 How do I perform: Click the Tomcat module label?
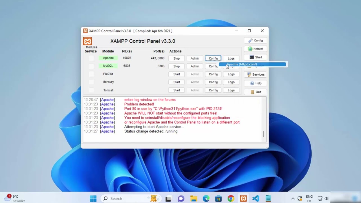(x=108, y=90)
